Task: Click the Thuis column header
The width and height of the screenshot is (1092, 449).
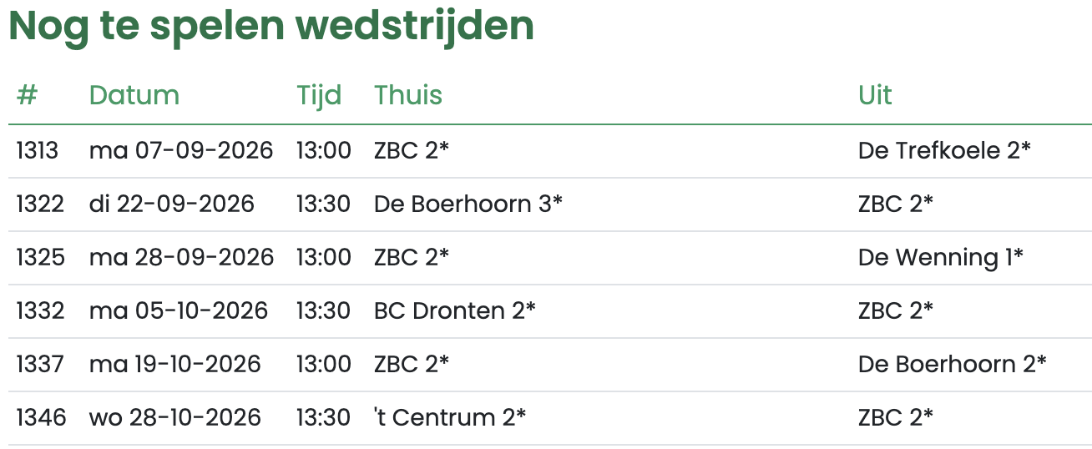Action: [408, 95]
